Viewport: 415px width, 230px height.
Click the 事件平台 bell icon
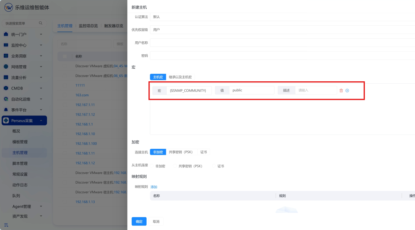tap(6, 110)
